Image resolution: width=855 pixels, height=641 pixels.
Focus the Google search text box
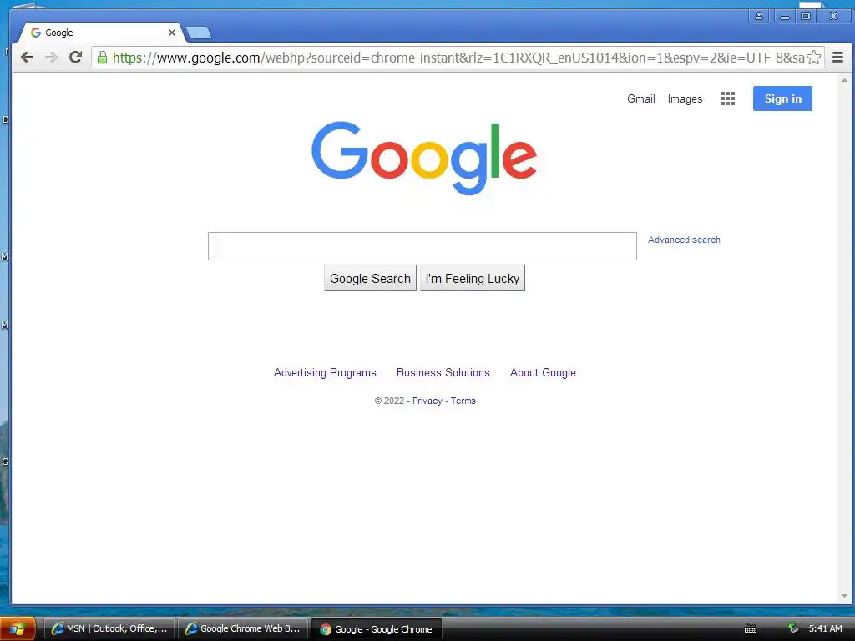click(422, 246)
